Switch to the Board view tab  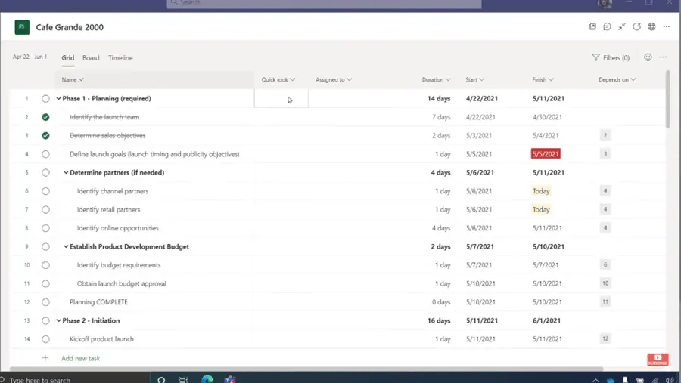point(91,57)
